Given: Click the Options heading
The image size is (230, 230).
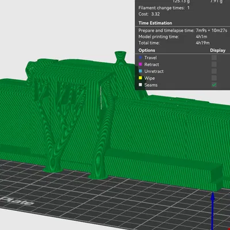Looking at the screenshot, I should point(147,50).
